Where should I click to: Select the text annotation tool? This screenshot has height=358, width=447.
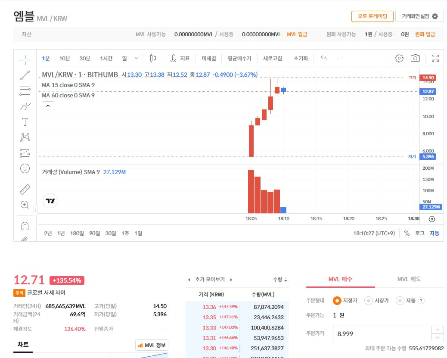pos(25,122)
